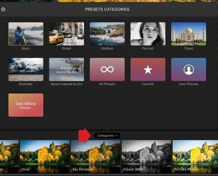
Task: Close the Presets Categories panel
Action: pos(3,9)
